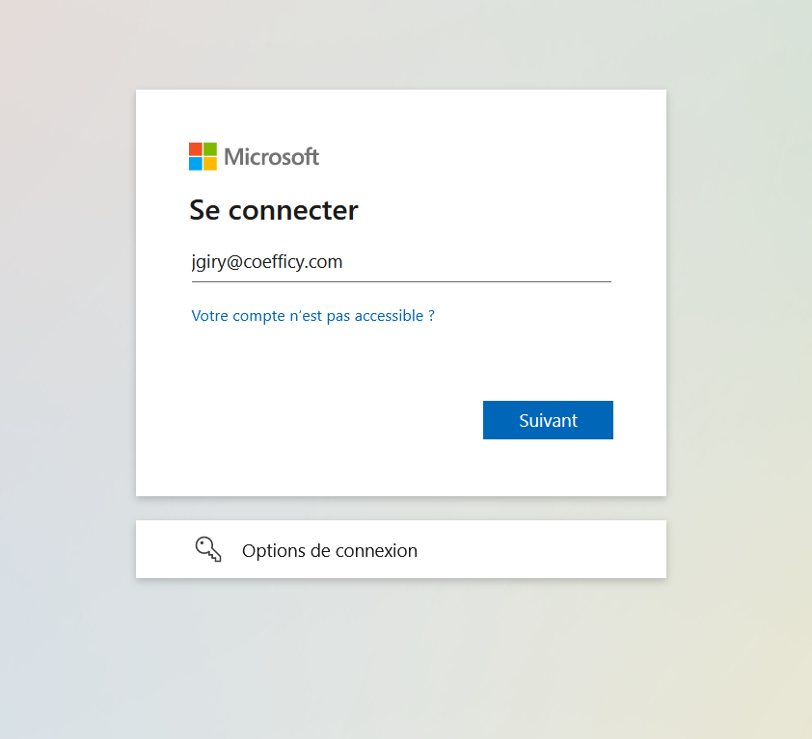The image size is (812, 739).
Task: Click the yellow square of Microsoft logo
Action: [210, 164]
